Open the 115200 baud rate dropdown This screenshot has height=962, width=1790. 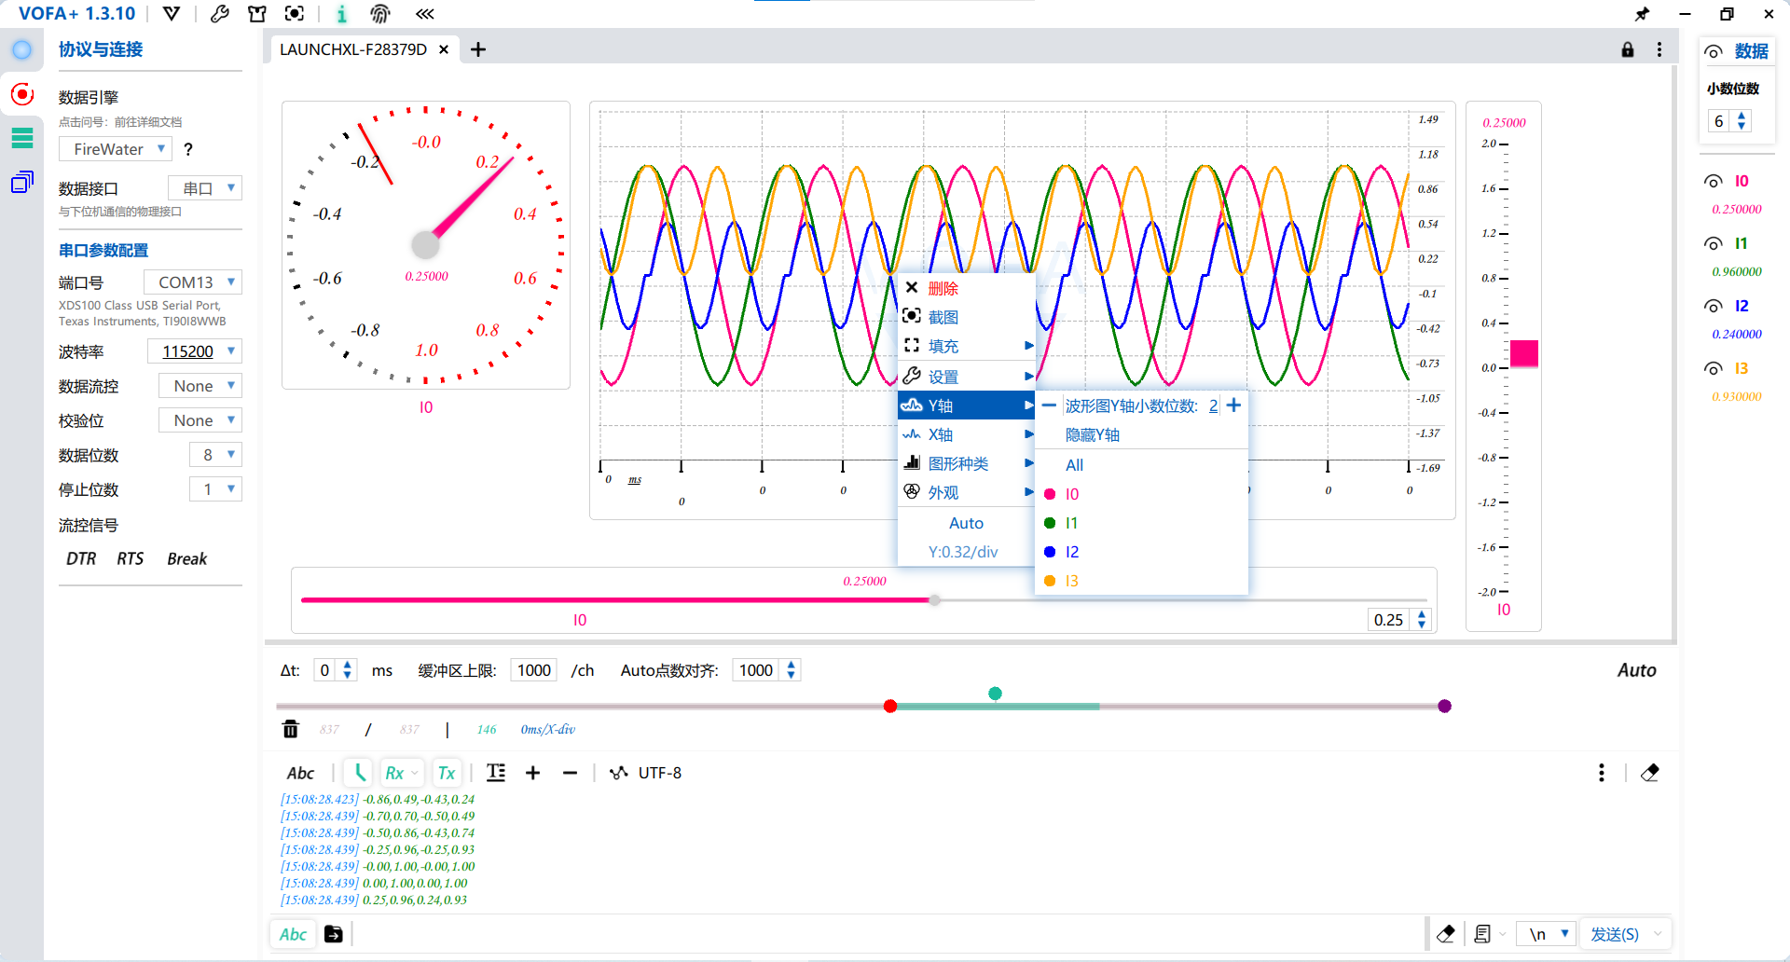coord(195,351)
